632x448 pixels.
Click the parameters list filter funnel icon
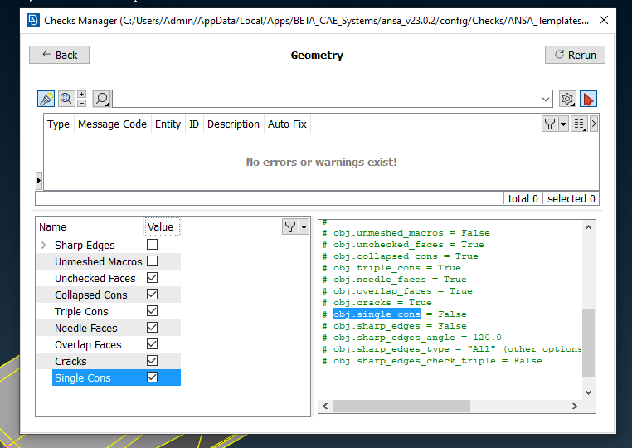pyautogui.click(x=289, y=227)
